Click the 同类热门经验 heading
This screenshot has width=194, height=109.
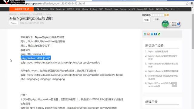click(154, 46)
